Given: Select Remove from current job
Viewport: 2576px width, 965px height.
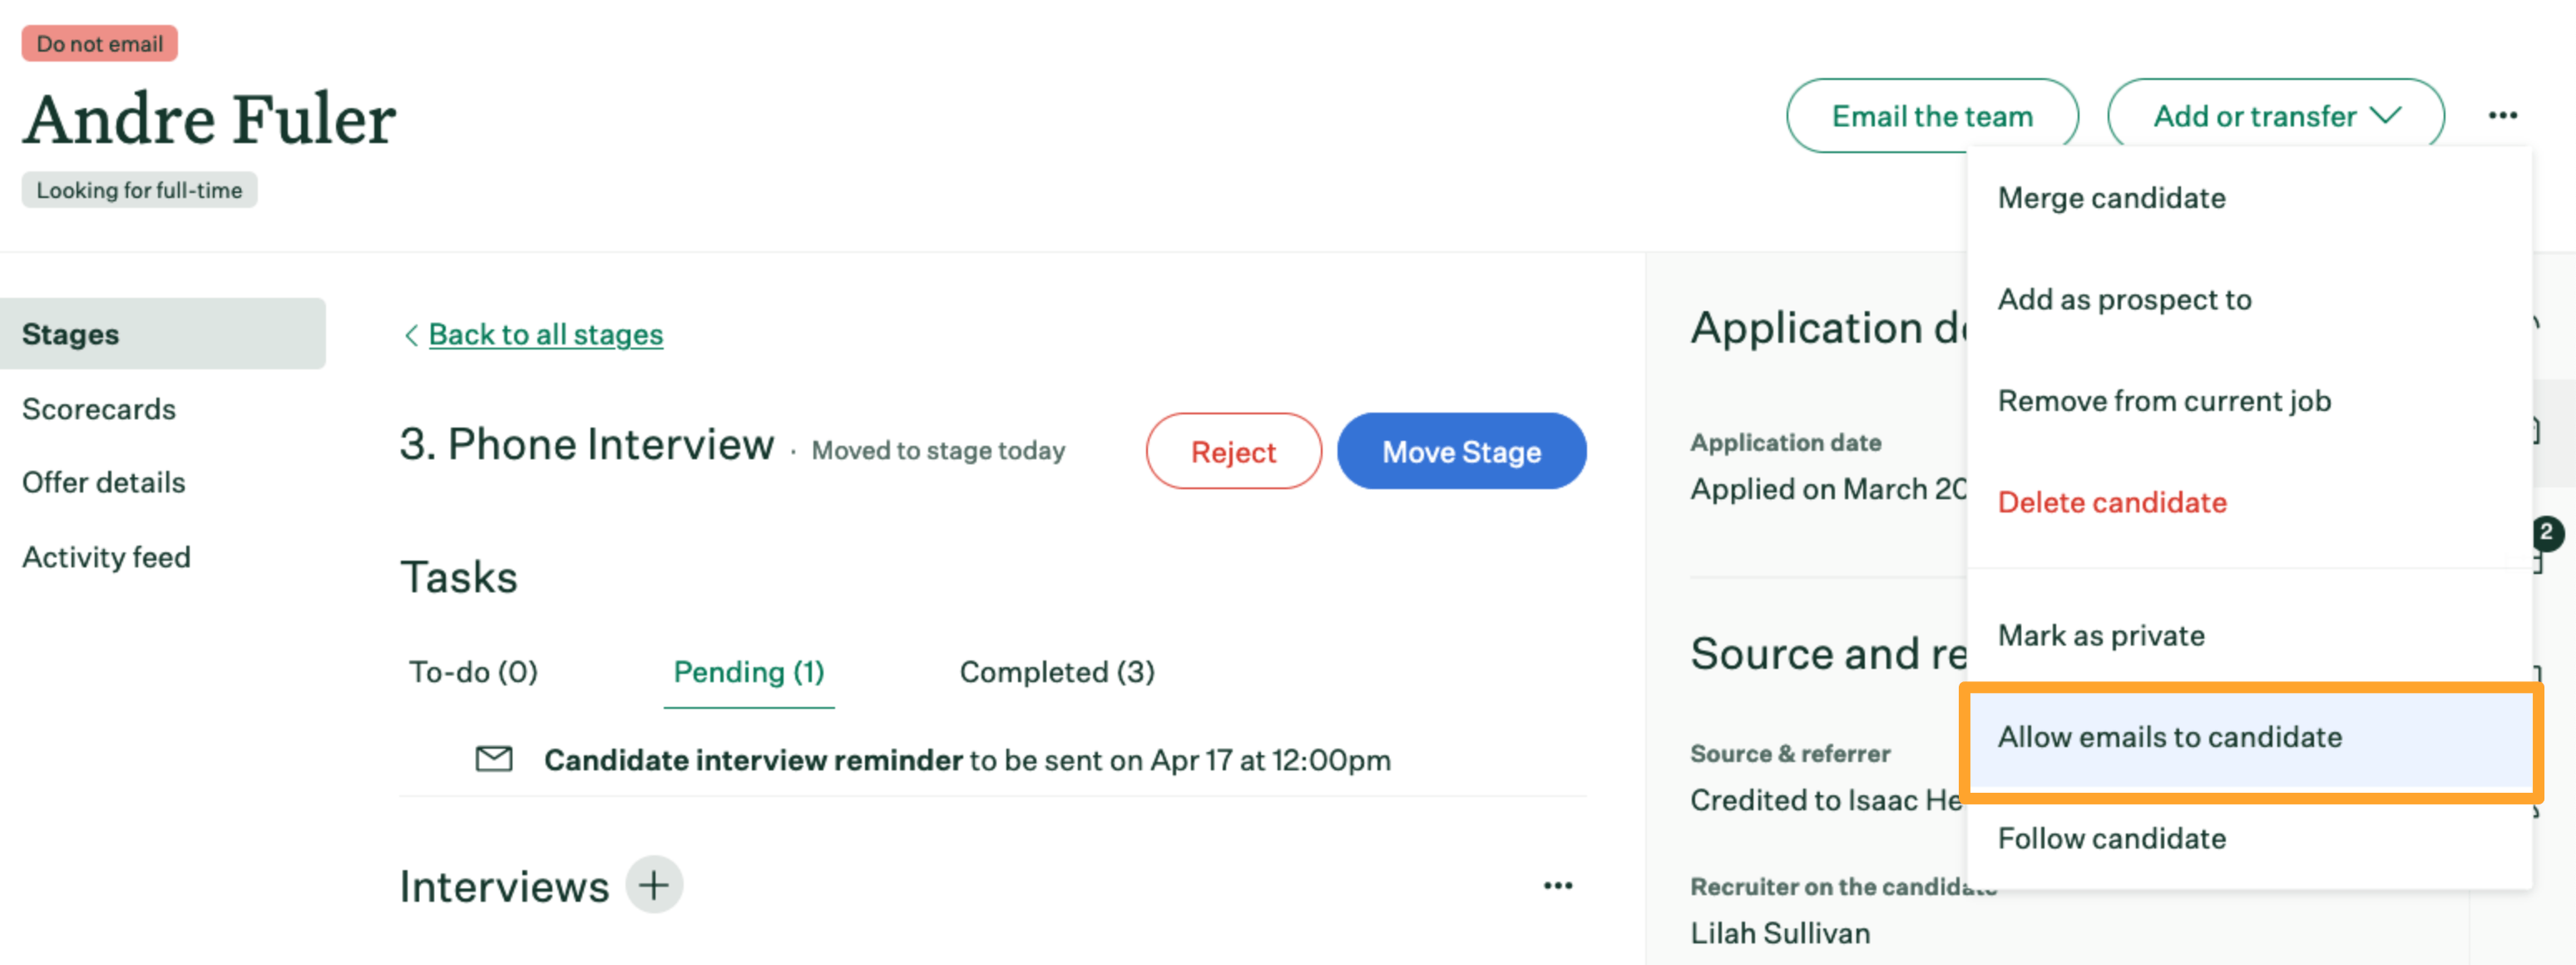Looking at the screenshot, I should point(2166,400).
